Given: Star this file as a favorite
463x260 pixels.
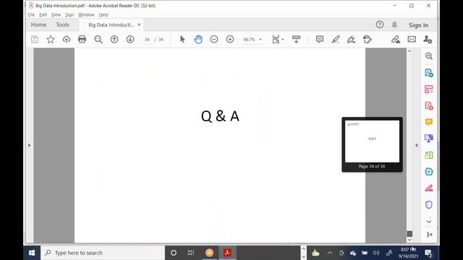Looking at the screenshot, I should (51, 39).
